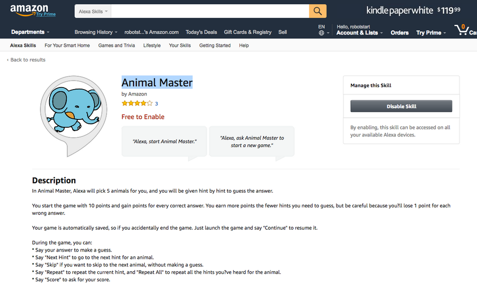
Task: Open the 3 customer reviews link
Action: (x=156, y=103)
